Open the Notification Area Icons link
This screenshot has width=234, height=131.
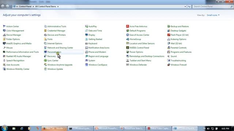click(x=99, y=48)
